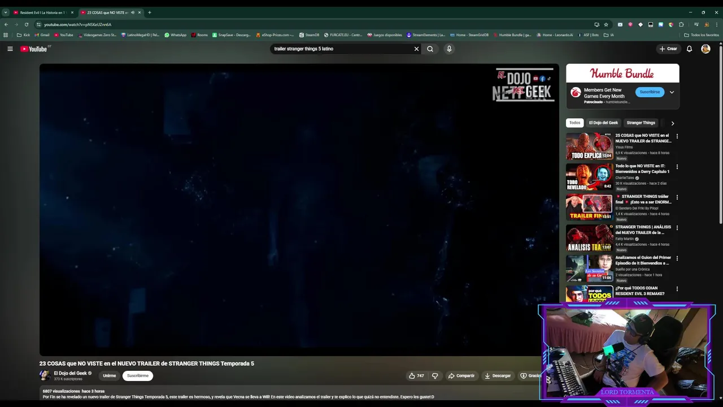Open the Gmail bookmark
Image resolution: width=723 pixels, height=407 pixels.
pyautogui.click(x=42, y=35)
